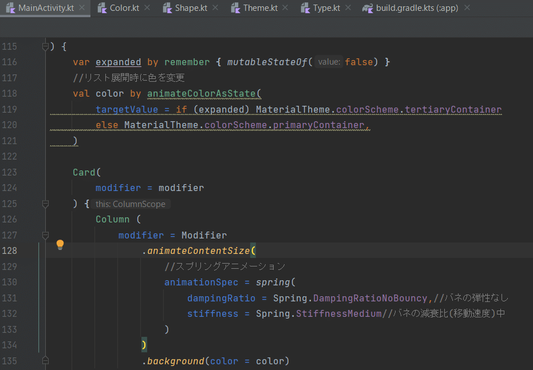Click 'DampingRatioNoBouncy' on line 131
The width and height of the screenshot is (533, 370).
click(x=370, y=298)
